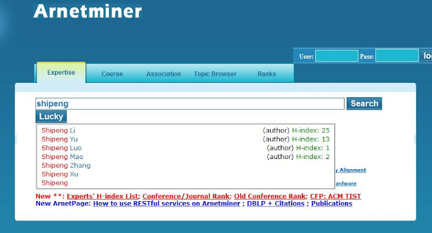Choose Shipeng Mao from suggestions

tap(186, 157)
